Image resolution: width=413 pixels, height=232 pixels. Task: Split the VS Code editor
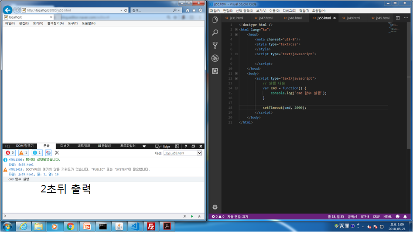pos(398,18)
